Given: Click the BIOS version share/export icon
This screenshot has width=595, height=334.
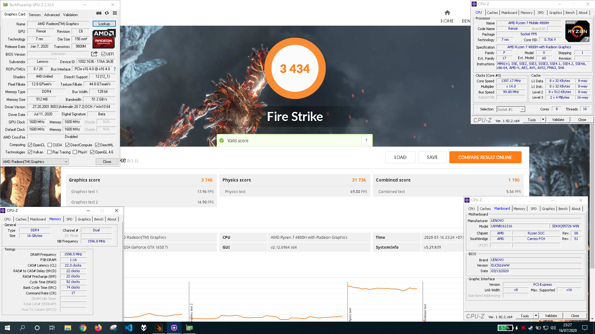Looking at the screenshot, I should coord(95,54).
